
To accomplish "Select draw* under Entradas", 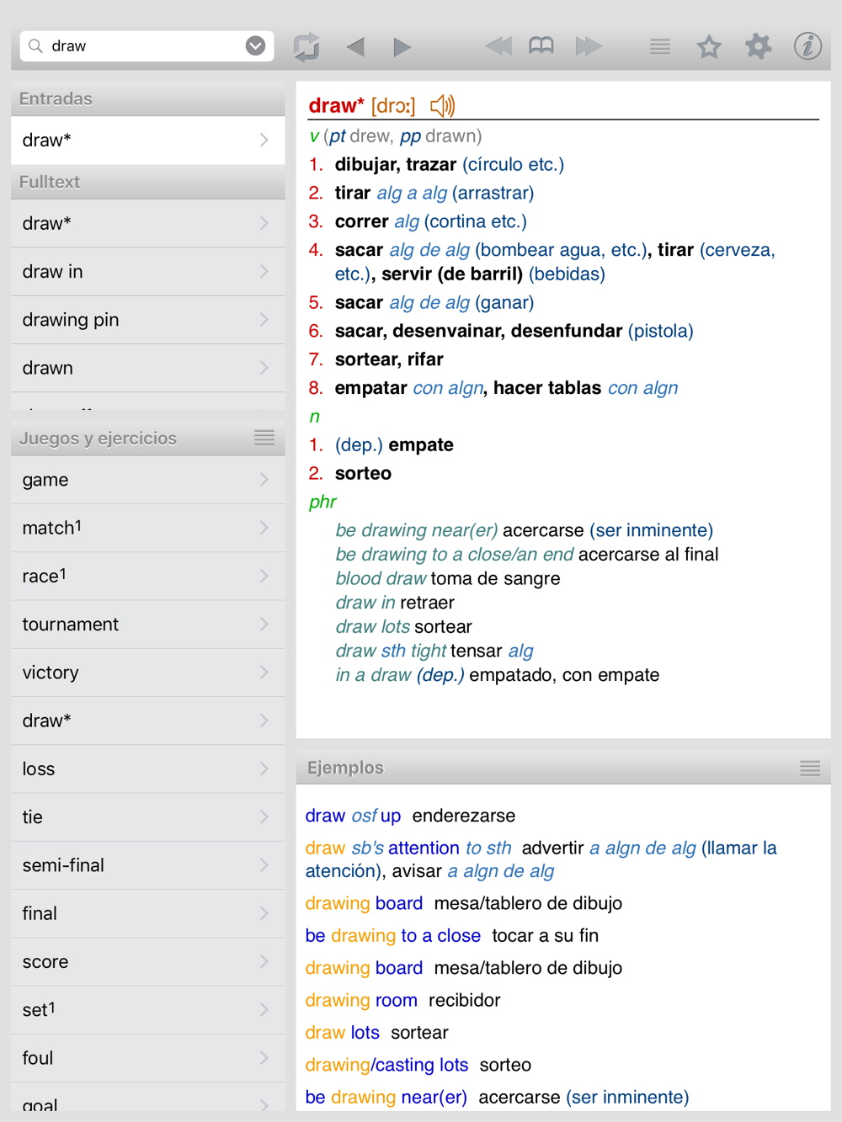I will point(148,140).
